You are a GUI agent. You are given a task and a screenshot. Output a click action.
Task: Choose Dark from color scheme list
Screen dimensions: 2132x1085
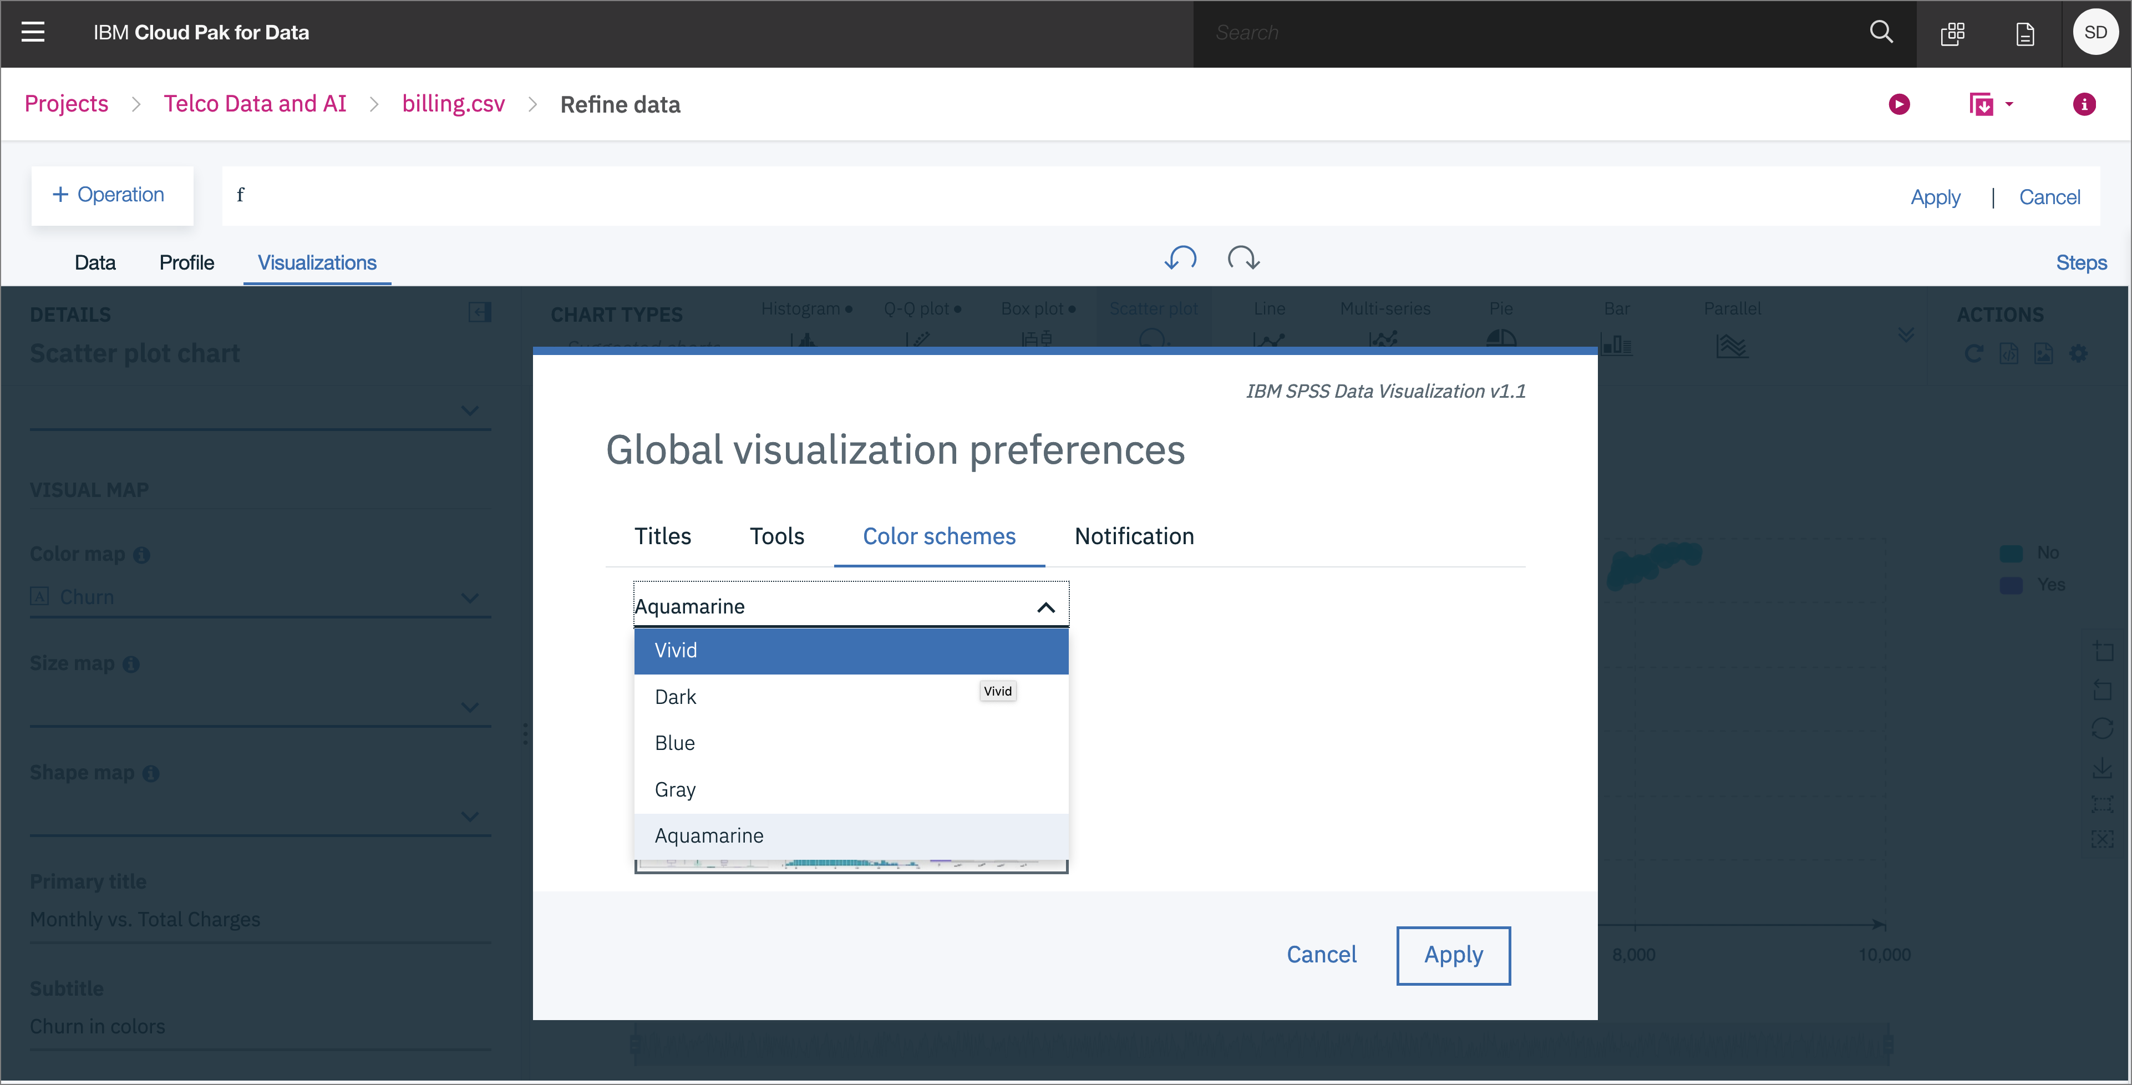click(x=851, y=697)
